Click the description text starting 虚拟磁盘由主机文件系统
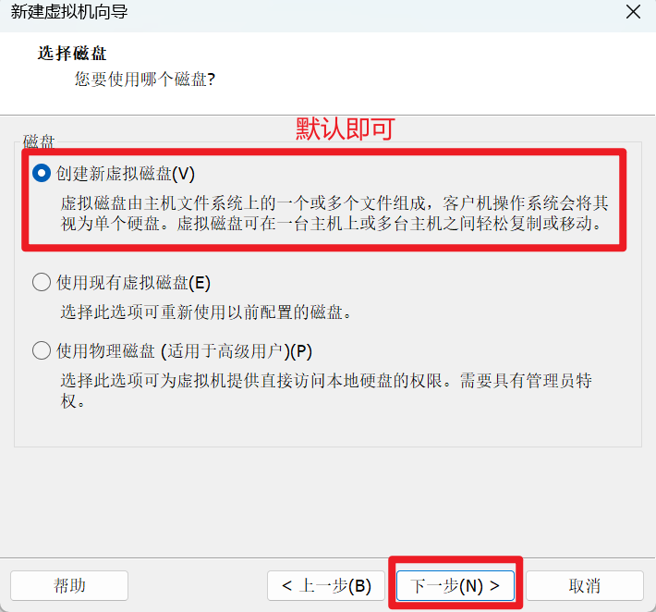 (334, 214)
